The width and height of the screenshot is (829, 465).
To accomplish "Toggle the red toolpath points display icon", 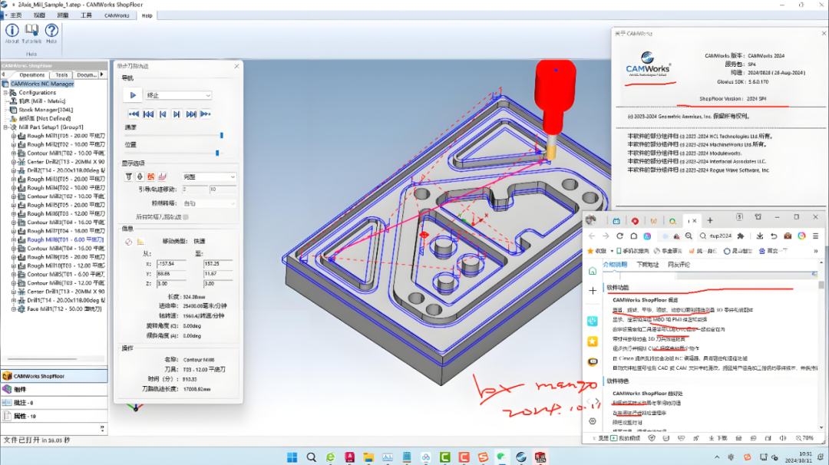I will coord(150,176).
